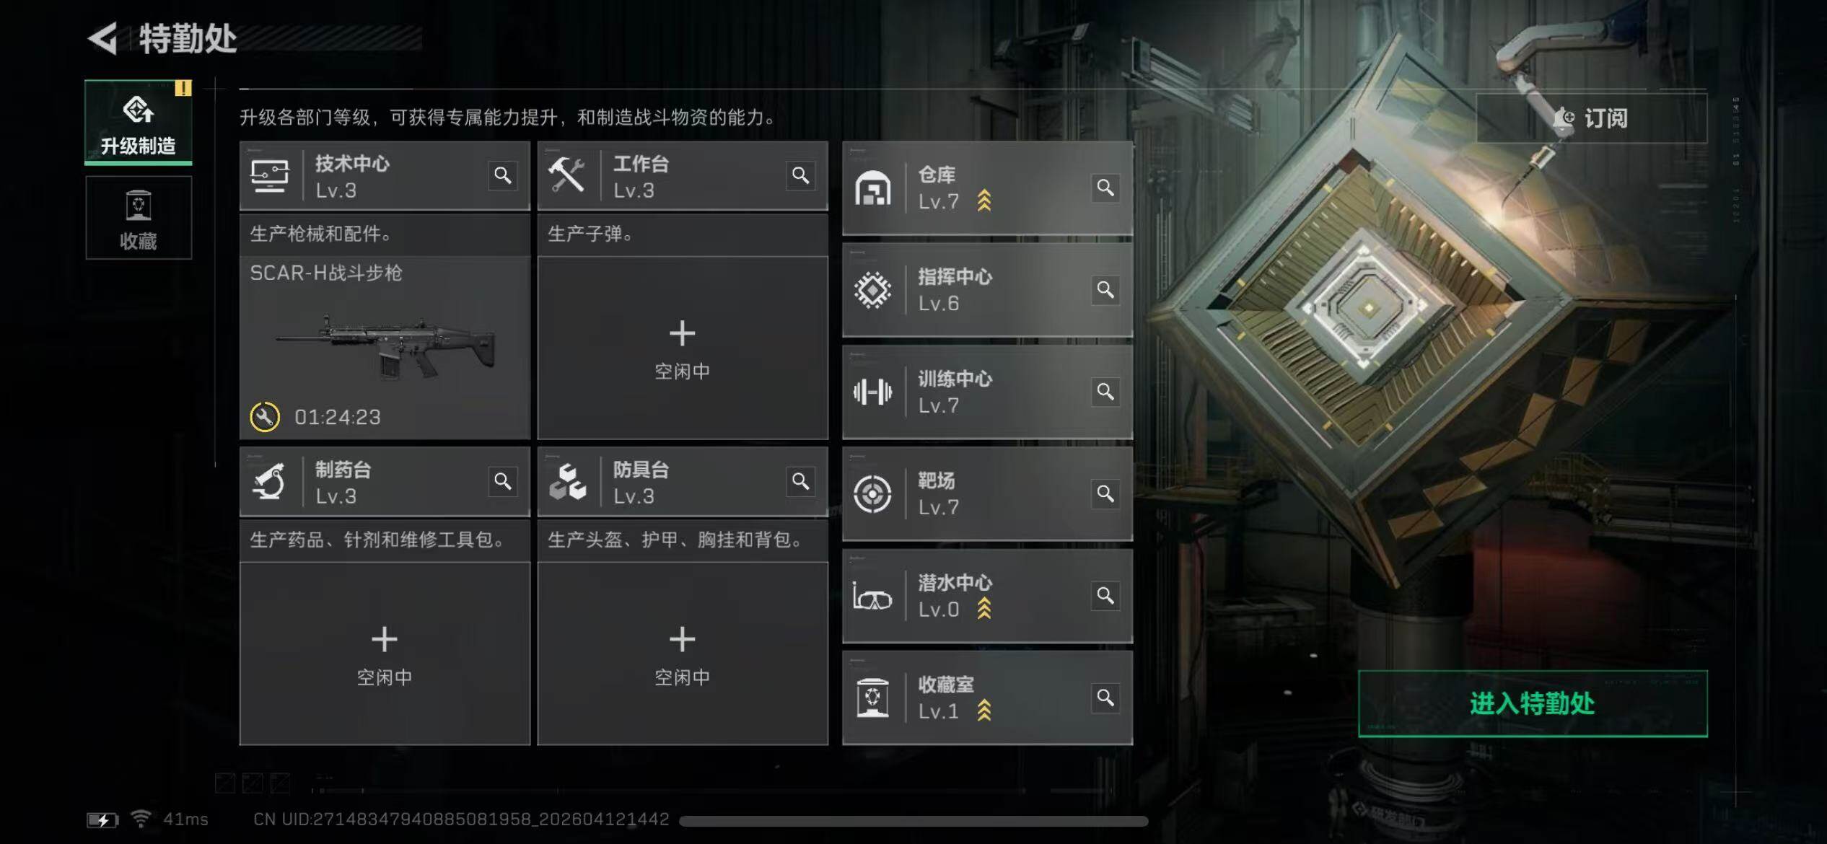Open SCAR-H战斗步枪 production thumbnail
The image size is (1827, 844).
tap(385, 348)
